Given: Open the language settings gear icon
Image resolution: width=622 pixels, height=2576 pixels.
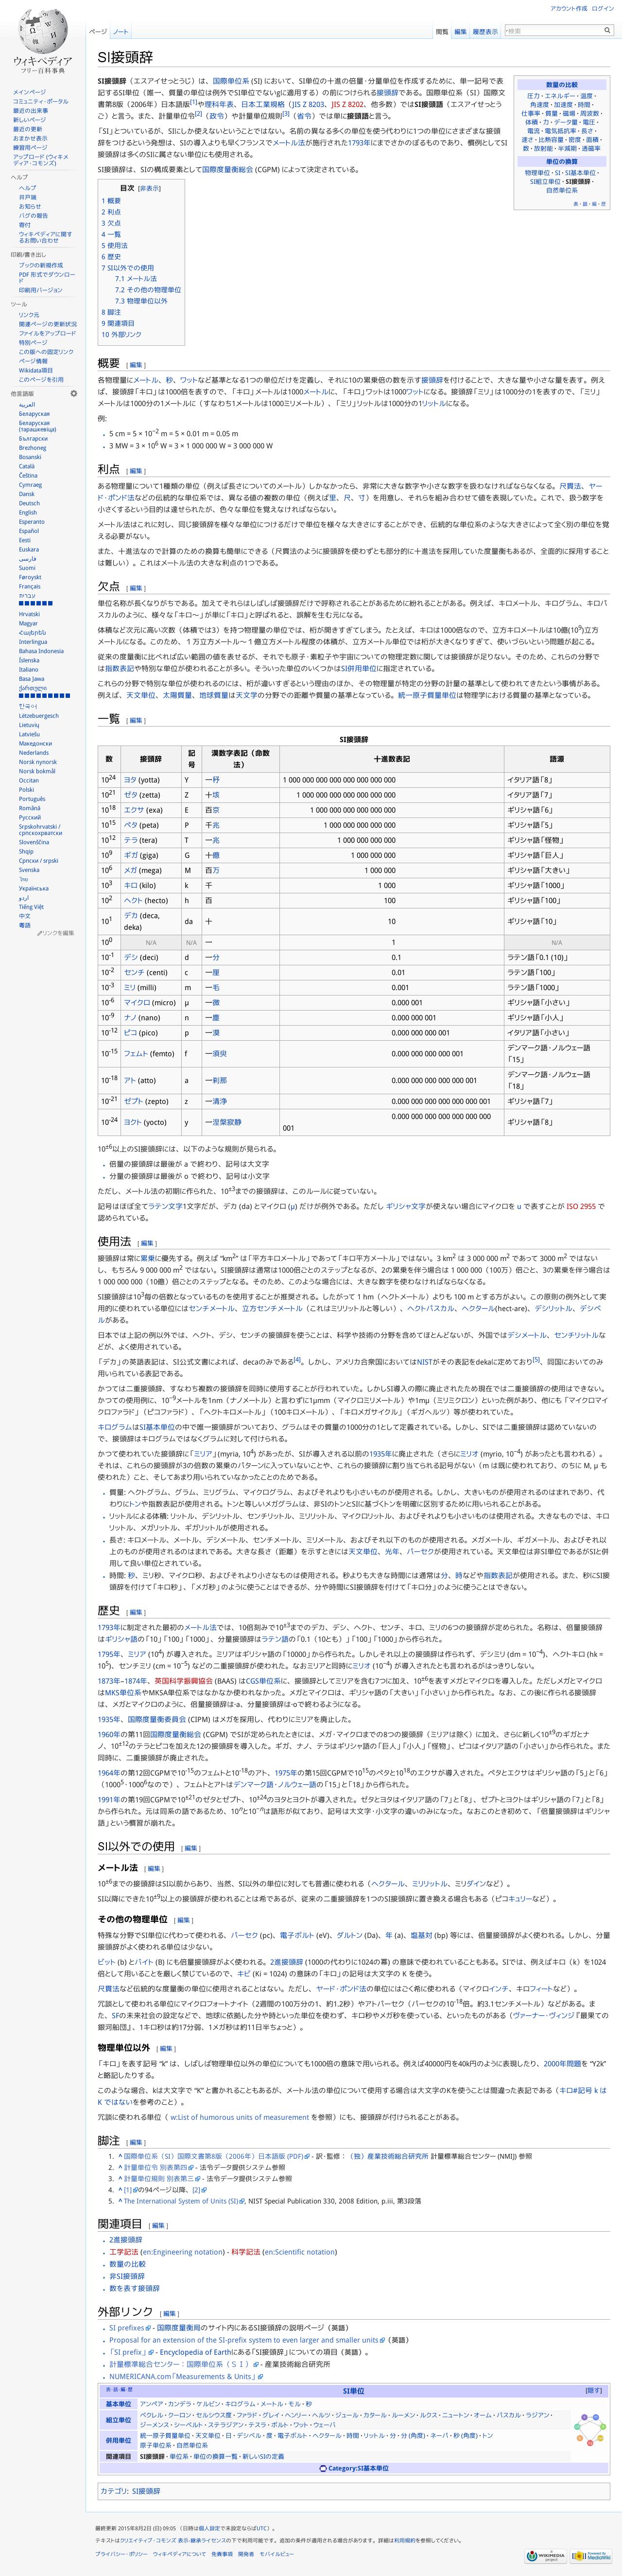Looking at the screenshot, I should click(73, 393).
